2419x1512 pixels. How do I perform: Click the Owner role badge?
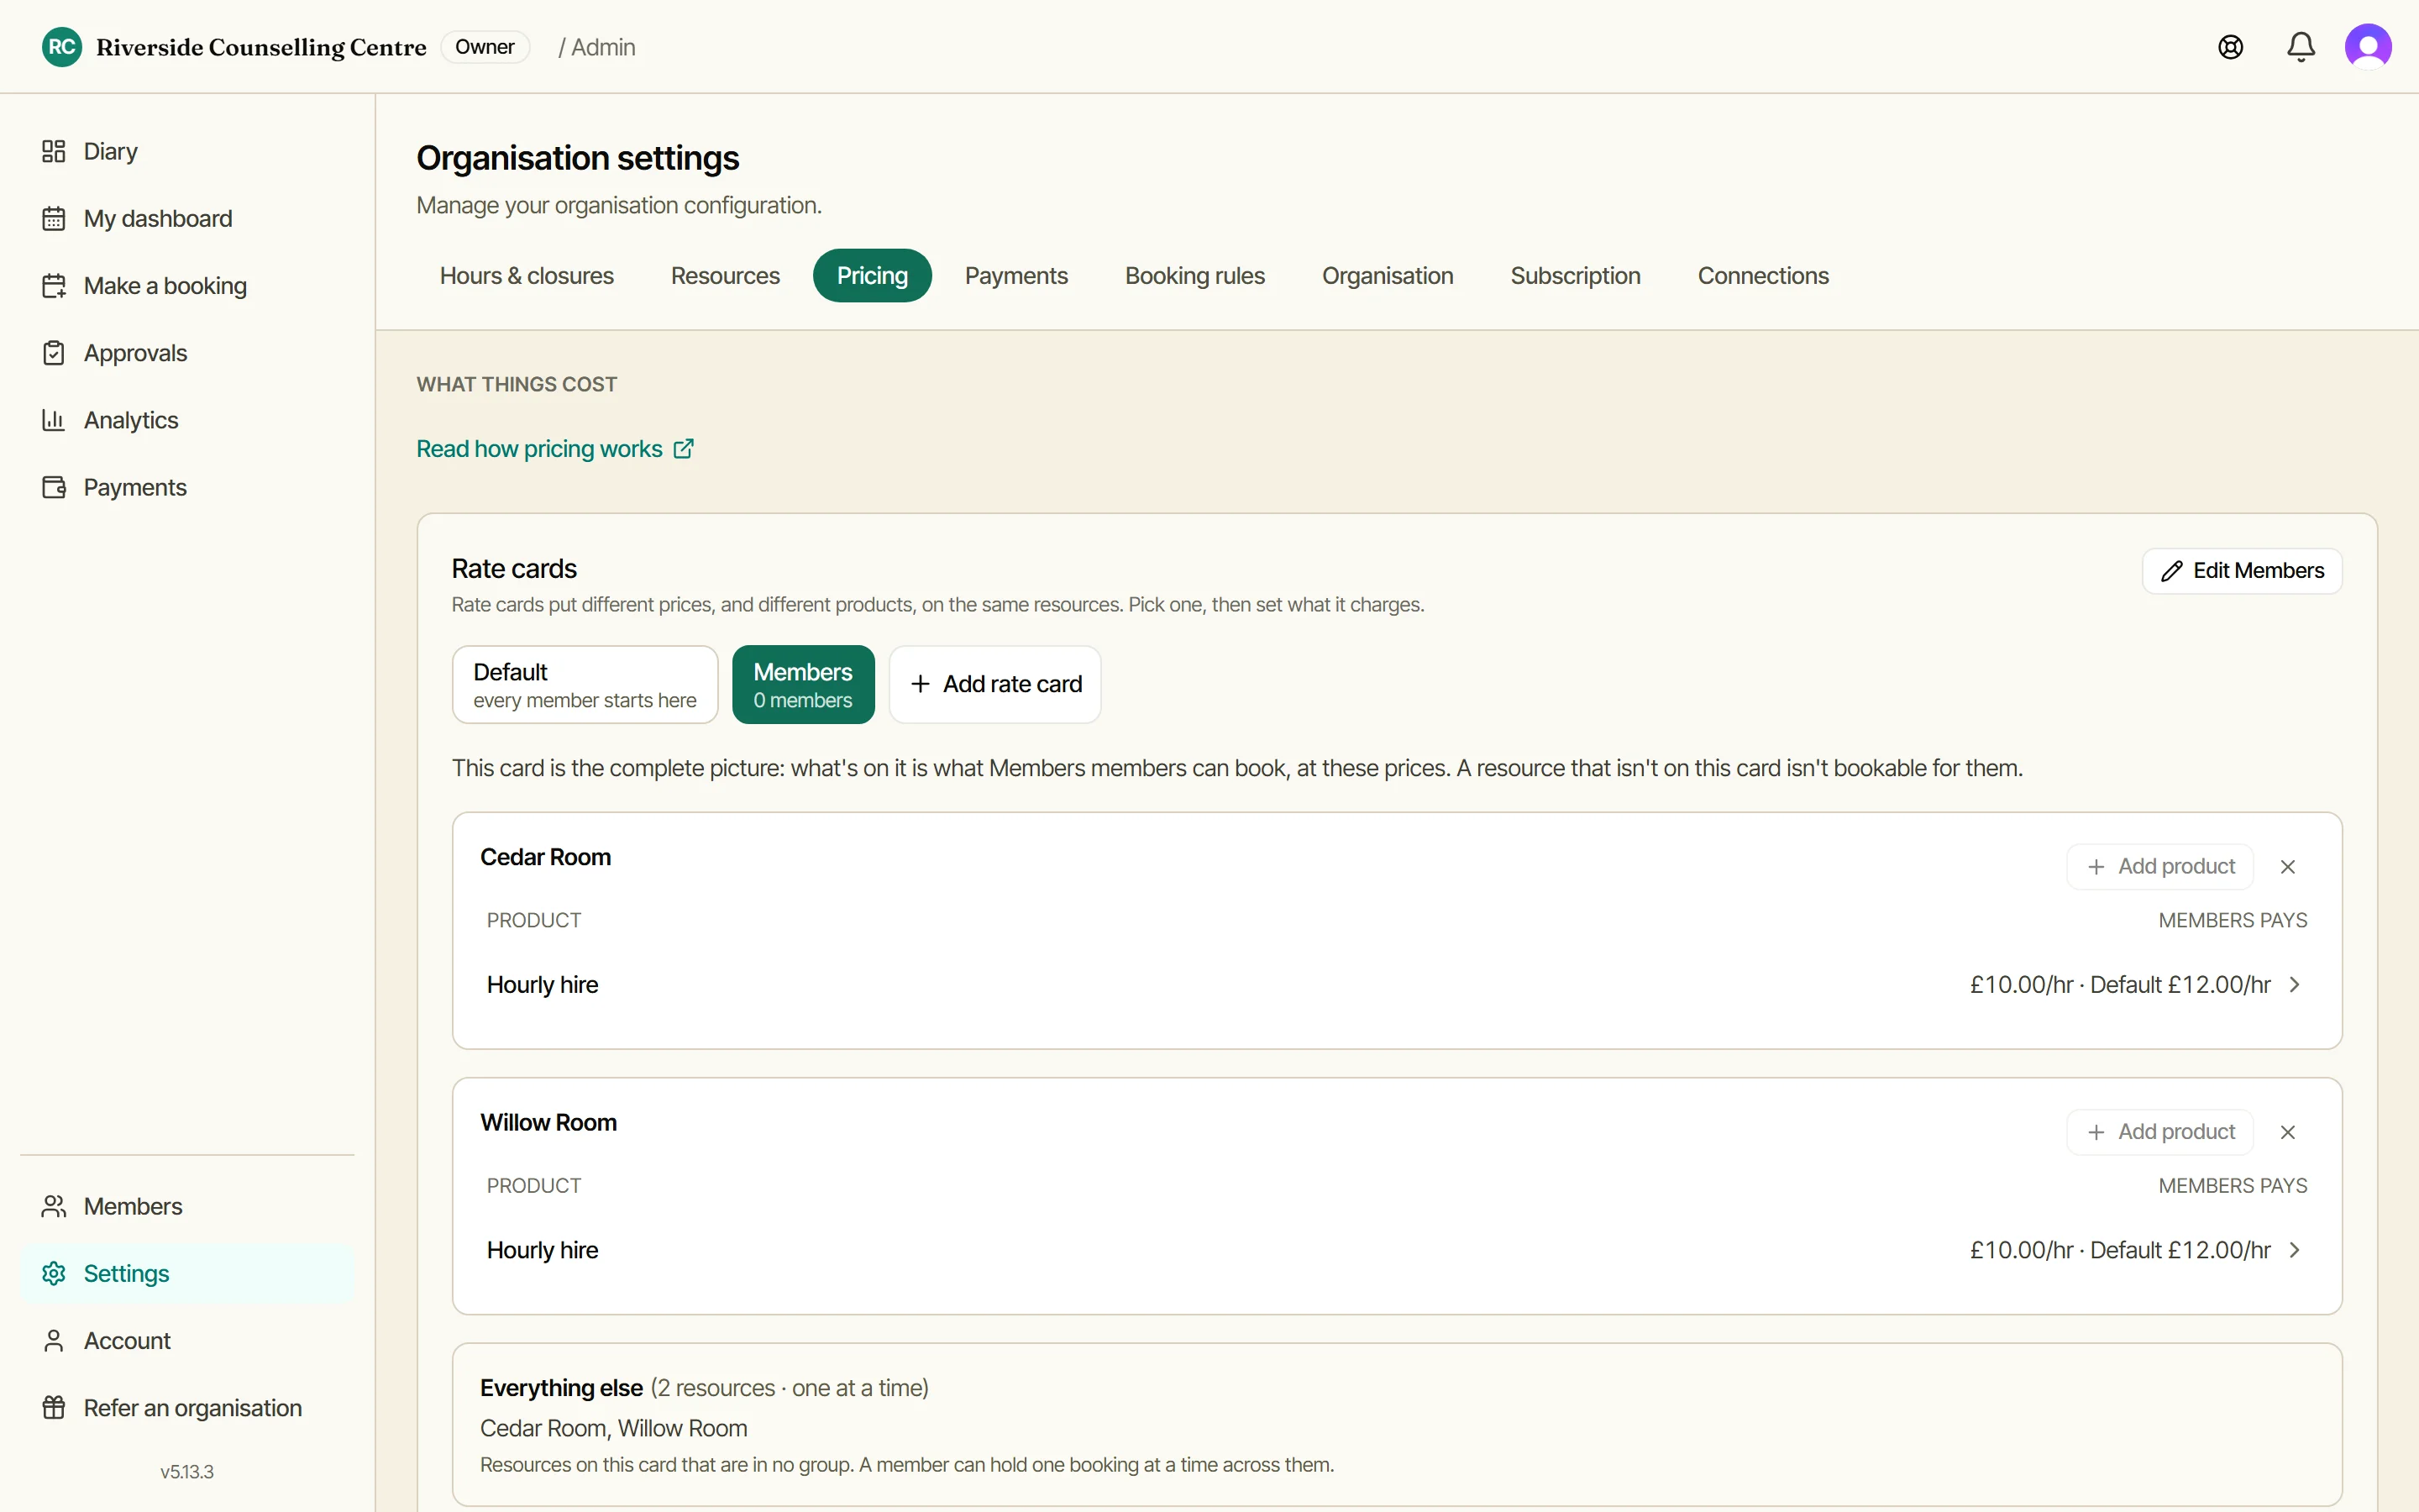click(x=485, y=47)
